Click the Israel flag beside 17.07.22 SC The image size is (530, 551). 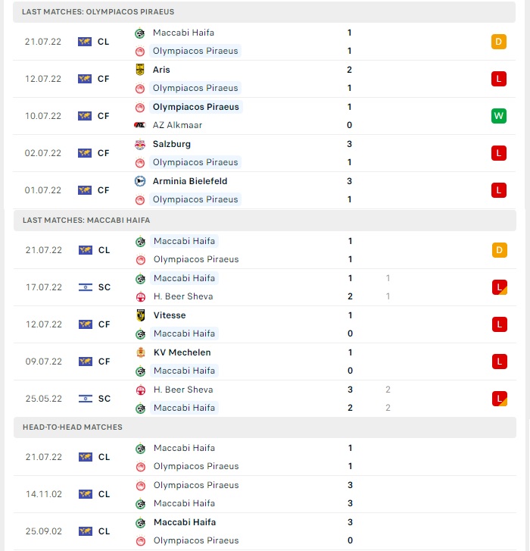86,287
